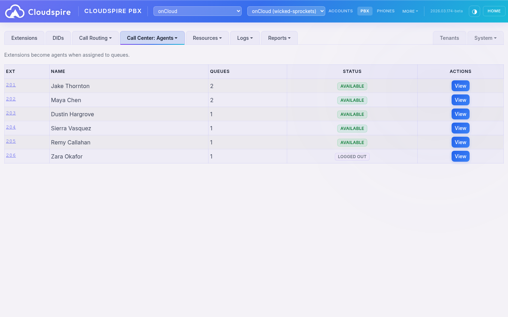
Task: Open the Tenants tab
Action: point(449,38)
